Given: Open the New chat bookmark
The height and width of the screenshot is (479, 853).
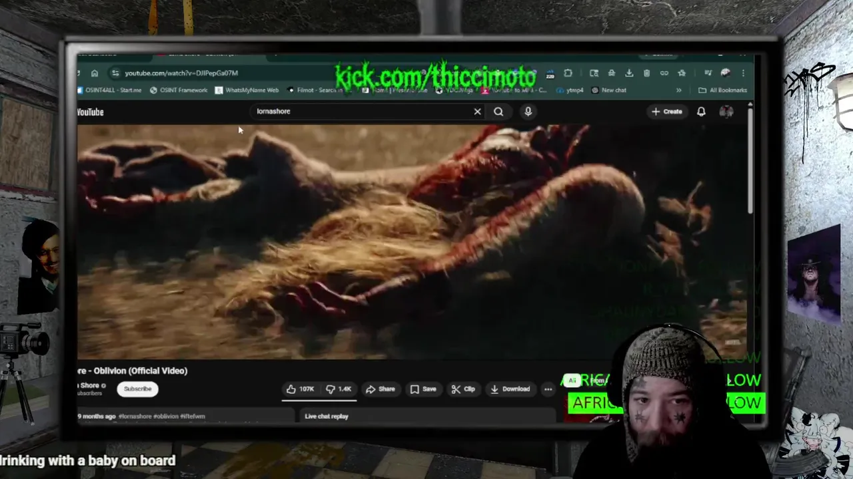Looking at the screenshot, I should tap(608, 90).
